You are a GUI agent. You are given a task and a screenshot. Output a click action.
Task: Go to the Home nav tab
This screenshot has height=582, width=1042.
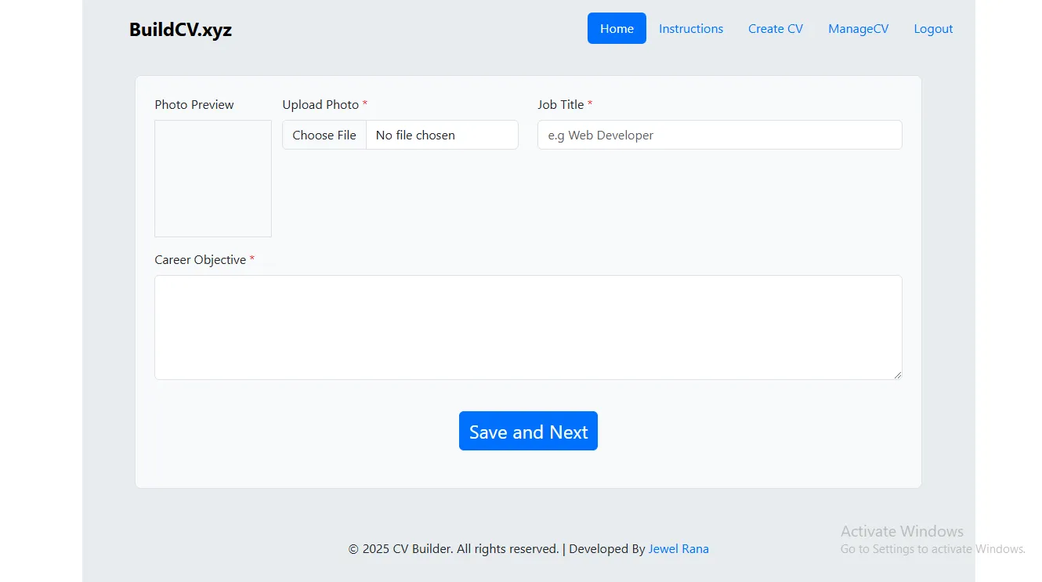(617, 29)
